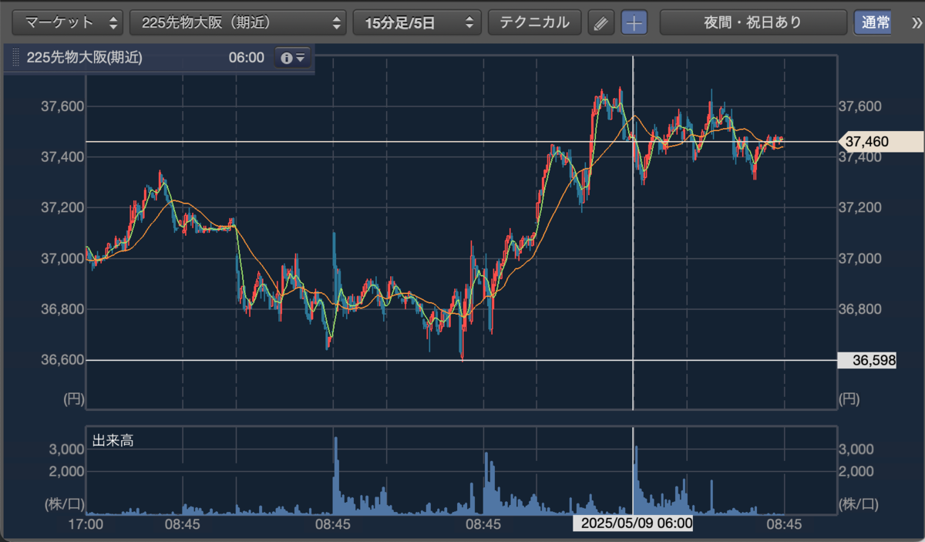Click the 37,600 label on left axis
Image resolution: width=925 pixels, height=542 pixels.
pyautogui.click(x=61, y=106)
